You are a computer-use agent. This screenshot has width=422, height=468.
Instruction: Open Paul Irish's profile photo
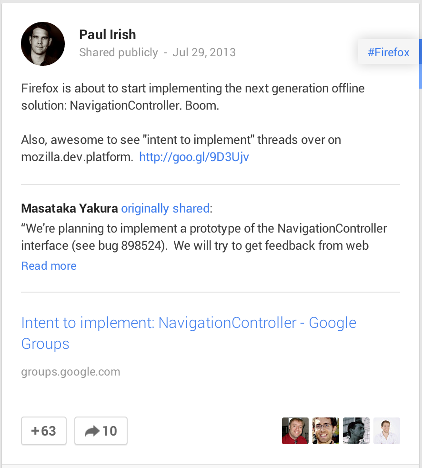(43, 44)
